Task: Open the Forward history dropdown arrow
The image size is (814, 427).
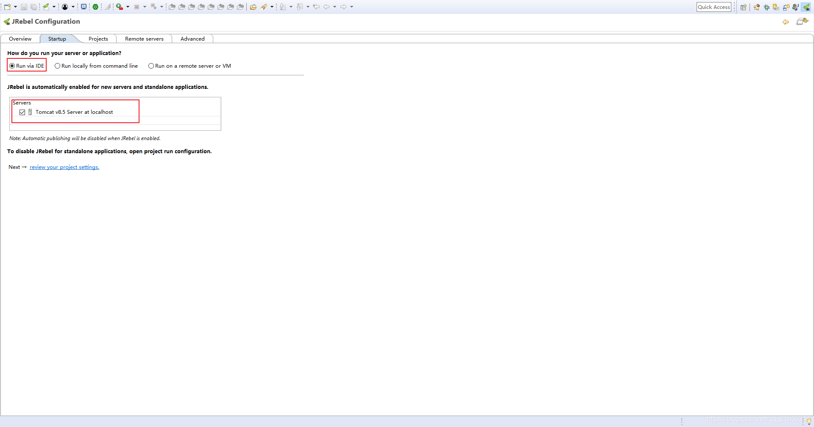Action: pos(351,7)
